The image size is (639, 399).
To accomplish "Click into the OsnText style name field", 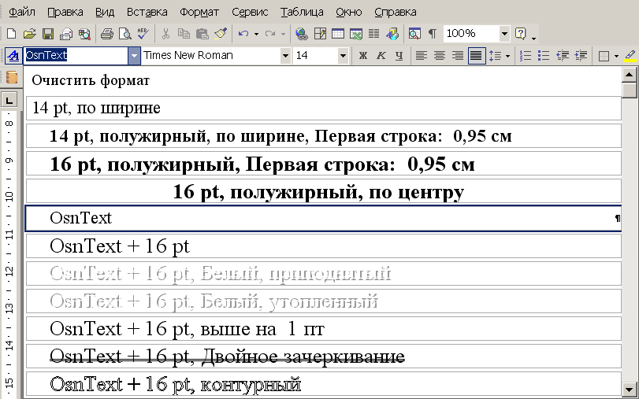I will 76,56.
